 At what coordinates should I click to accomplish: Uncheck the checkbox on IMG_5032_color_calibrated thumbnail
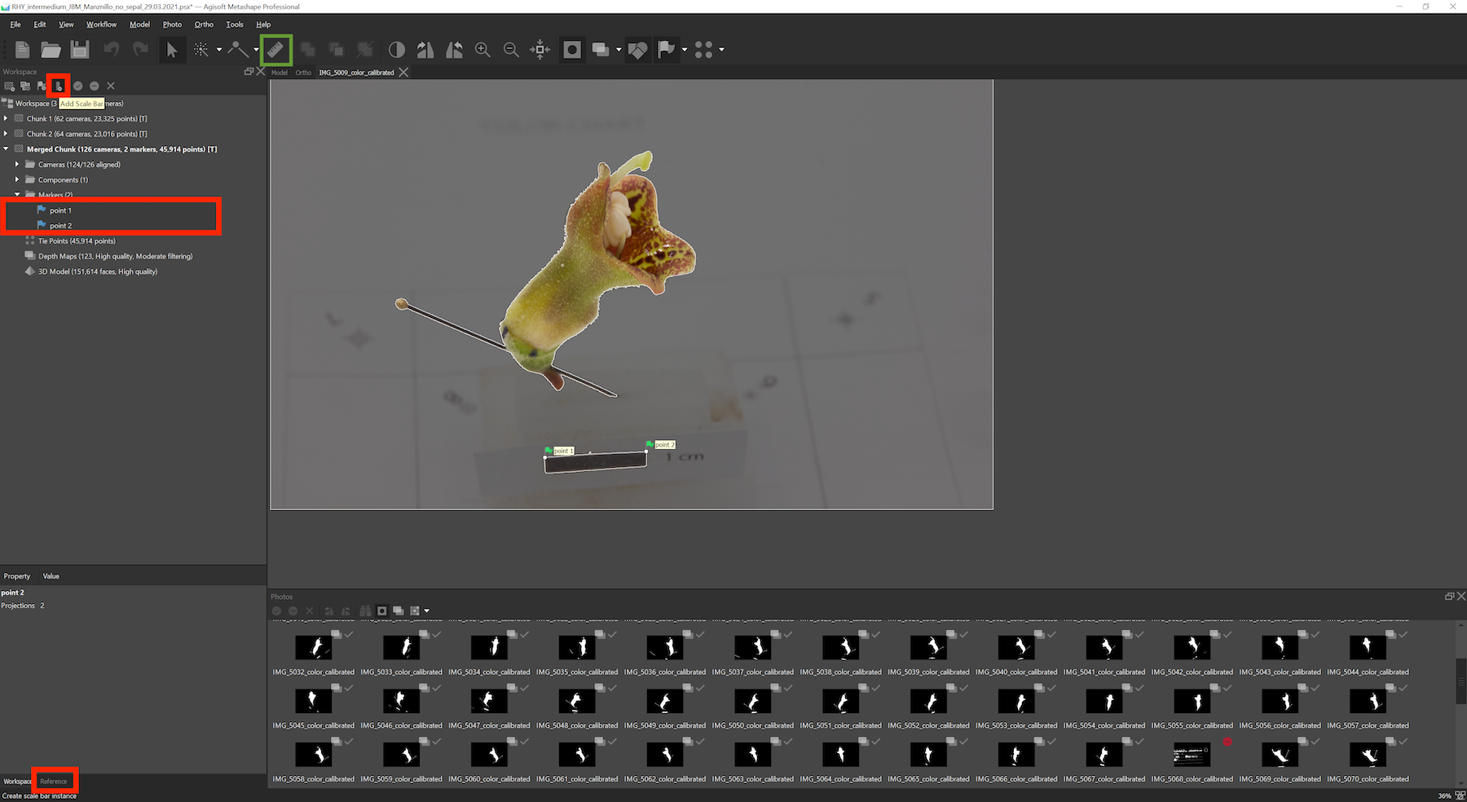point(349,634)
